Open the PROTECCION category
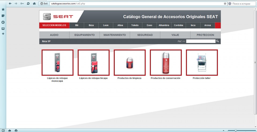 point(205,35)
